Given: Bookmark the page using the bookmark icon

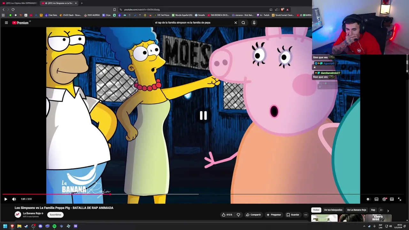Looking at the screenshot, I should click(114, 10).
